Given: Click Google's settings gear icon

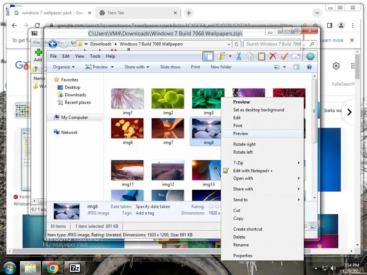Looking at the screenshot, I should coord(336,66).
